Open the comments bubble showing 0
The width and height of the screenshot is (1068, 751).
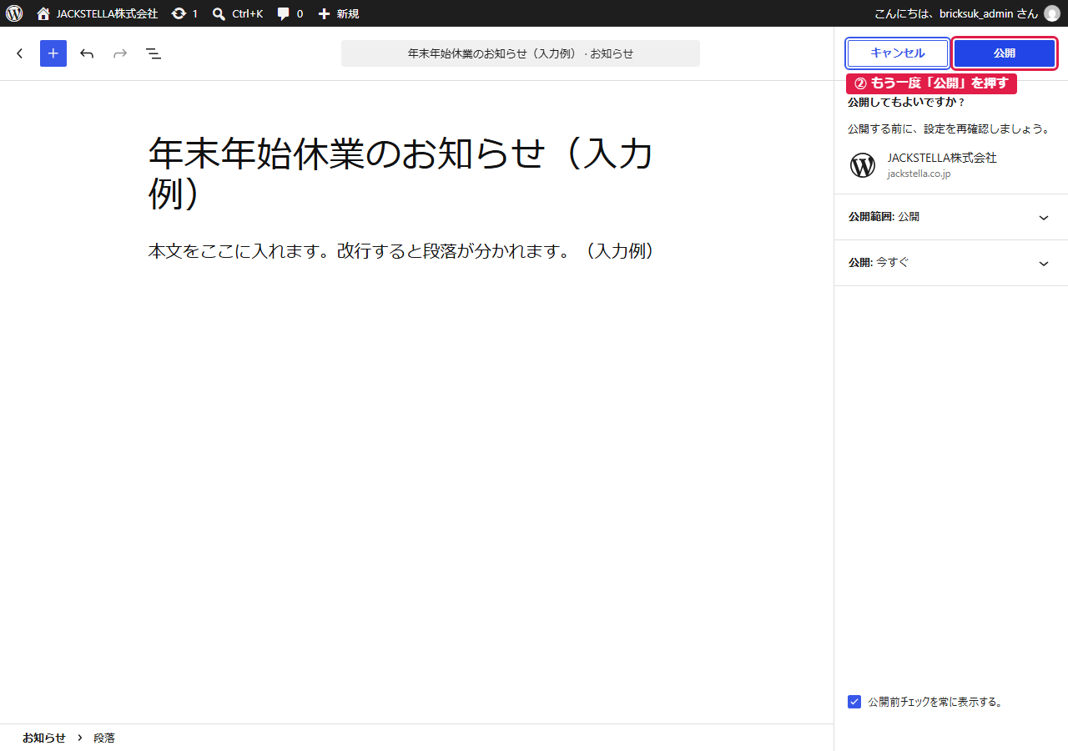click(x=290, y=13)
